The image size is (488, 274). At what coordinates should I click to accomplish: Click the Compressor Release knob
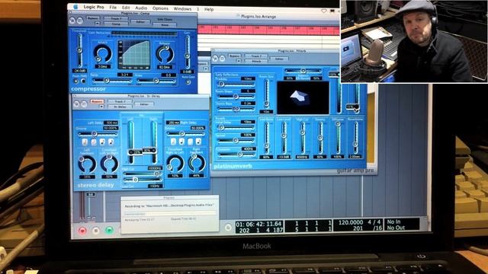coord(165,54)
